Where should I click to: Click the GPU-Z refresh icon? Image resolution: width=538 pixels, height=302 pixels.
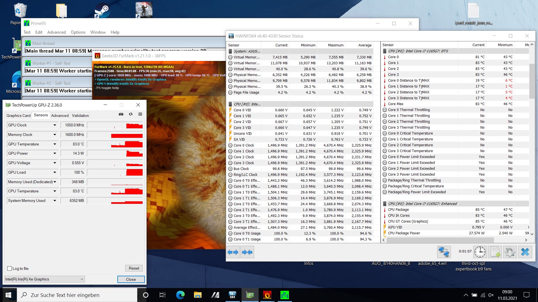point(131,114)
